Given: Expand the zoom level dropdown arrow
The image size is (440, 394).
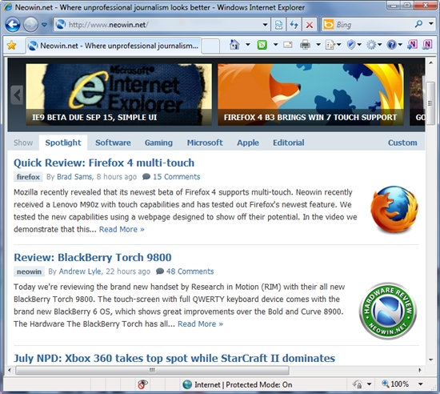Looking at the screenshot, I should [x=420, y=384].
